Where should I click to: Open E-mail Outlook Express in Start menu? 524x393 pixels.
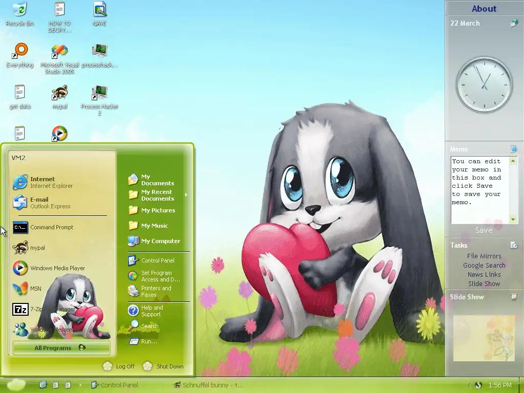[x=62, y=203]
